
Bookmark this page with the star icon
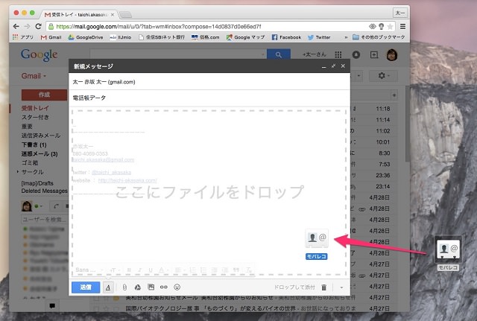390,27
